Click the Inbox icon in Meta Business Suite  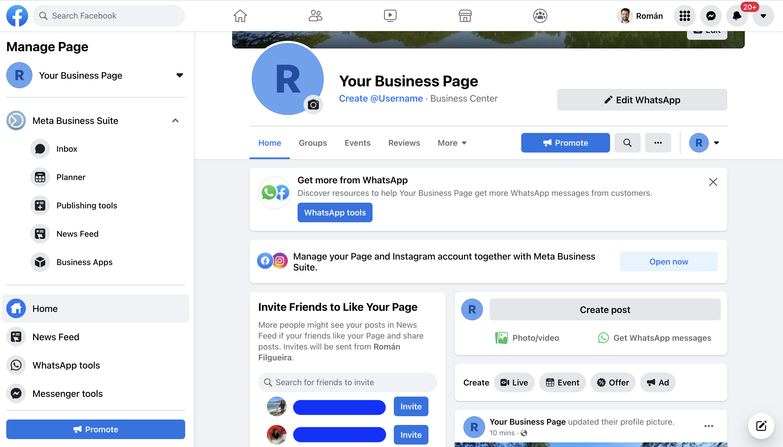click(41, 149)
